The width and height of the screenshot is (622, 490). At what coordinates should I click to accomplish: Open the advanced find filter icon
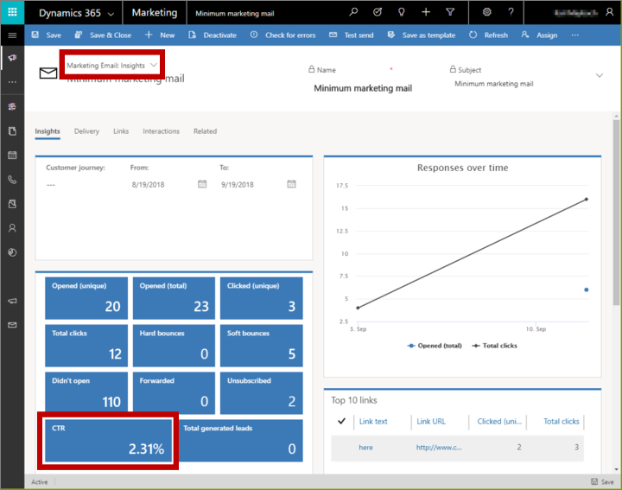point(450,13)
